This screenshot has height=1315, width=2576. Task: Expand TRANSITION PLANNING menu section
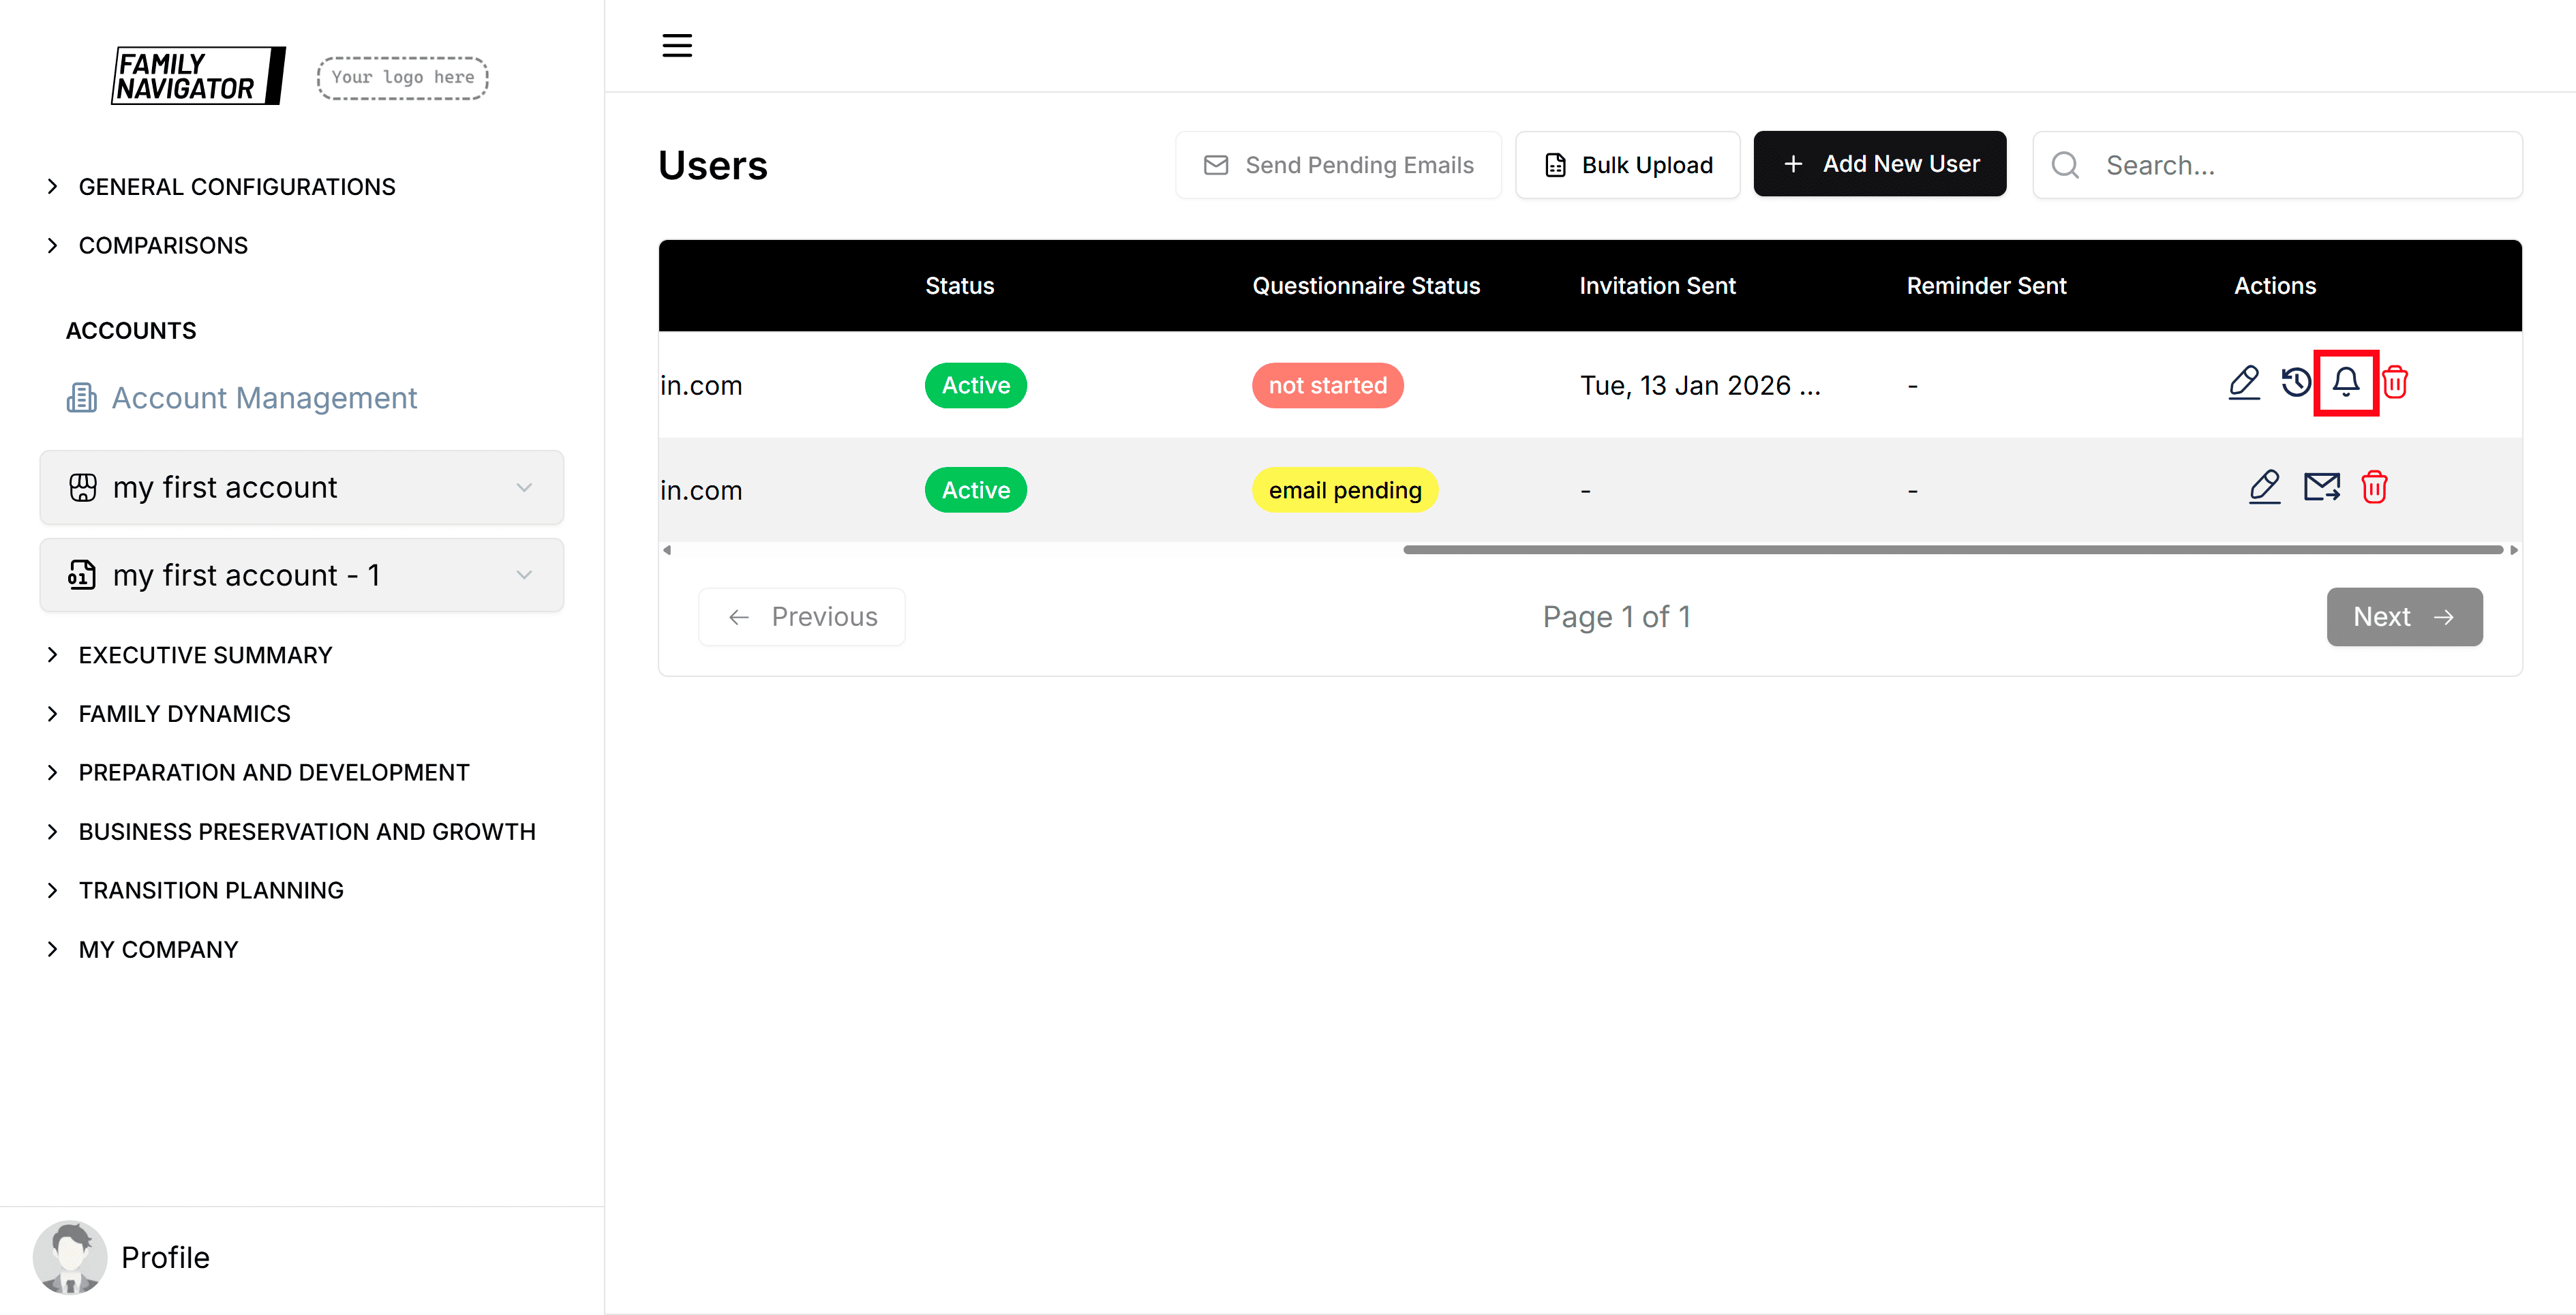(x=211, y=890)
